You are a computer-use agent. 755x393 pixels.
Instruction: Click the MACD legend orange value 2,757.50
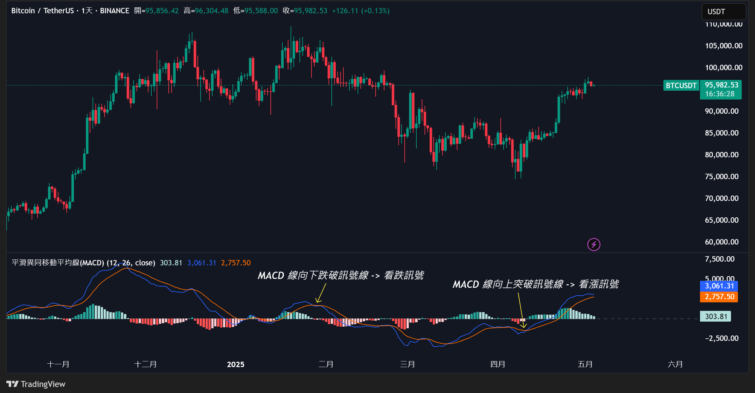pyautogui.click(x=236, y=263)
